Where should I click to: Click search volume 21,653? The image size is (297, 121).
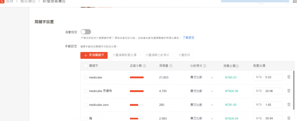pos(164,77)
